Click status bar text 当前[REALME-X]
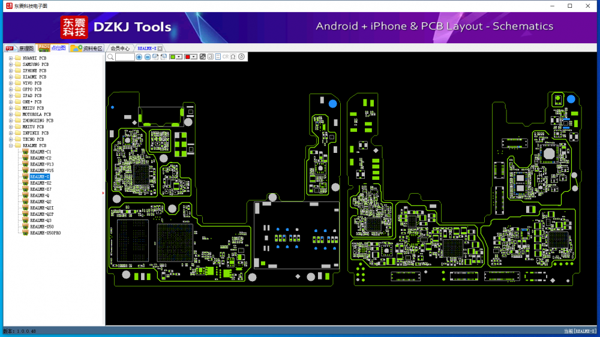 580,331
